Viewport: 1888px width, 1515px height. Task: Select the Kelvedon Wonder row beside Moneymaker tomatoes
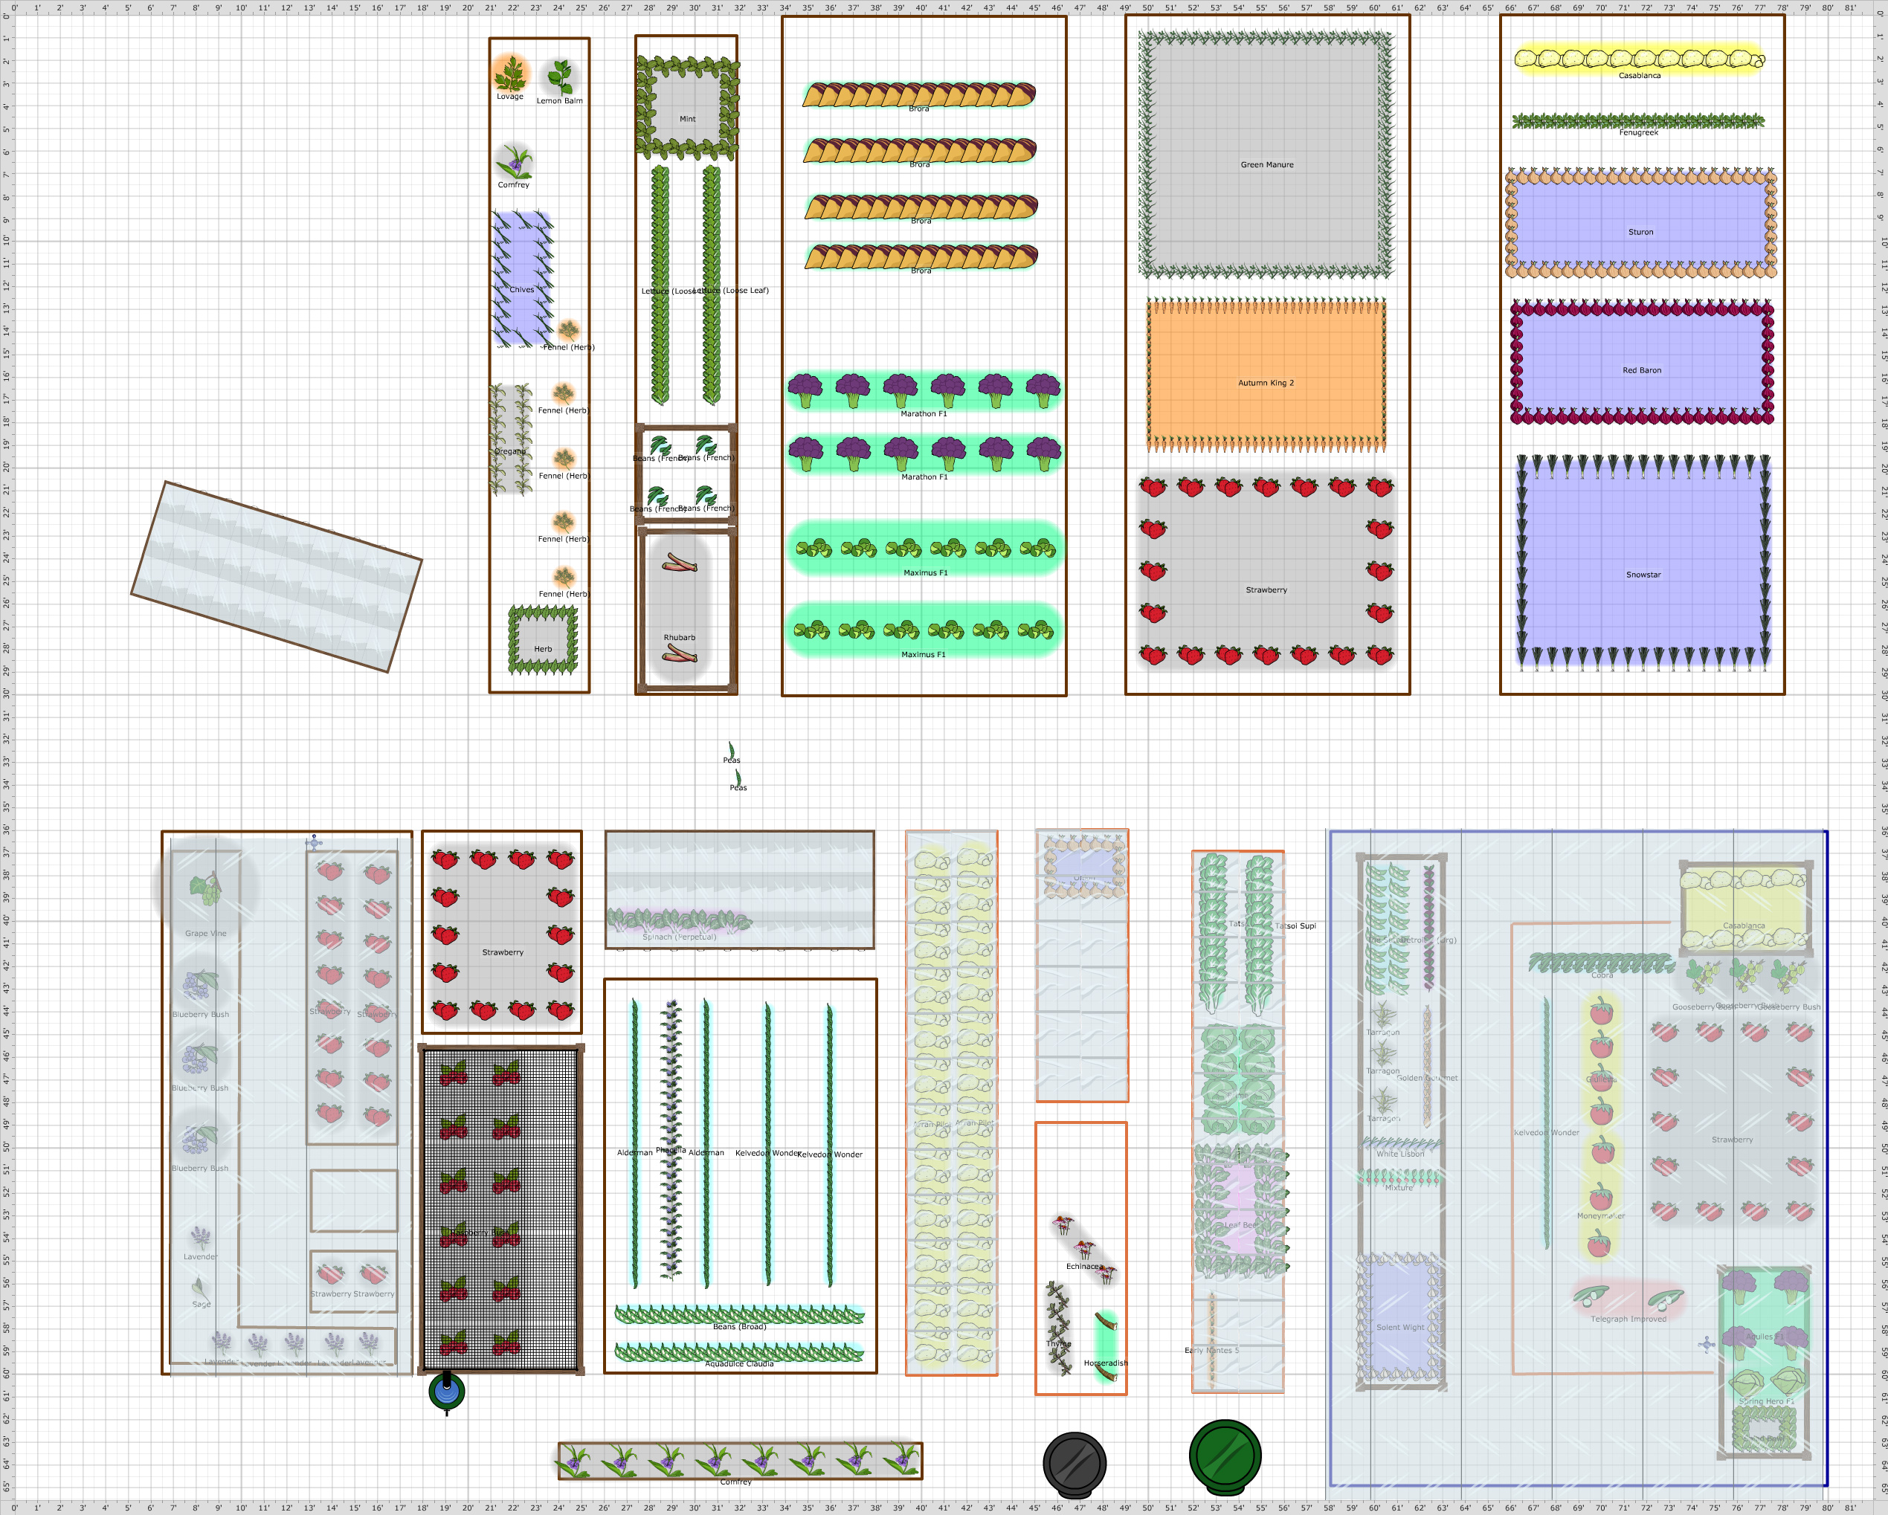[1547, 1122]
